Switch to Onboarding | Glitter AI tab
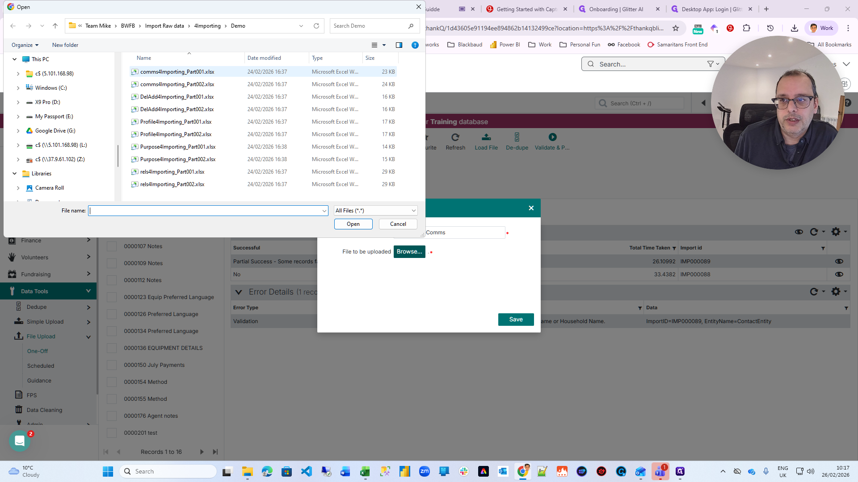Screen dimensions: 858x482 [616, 9]
